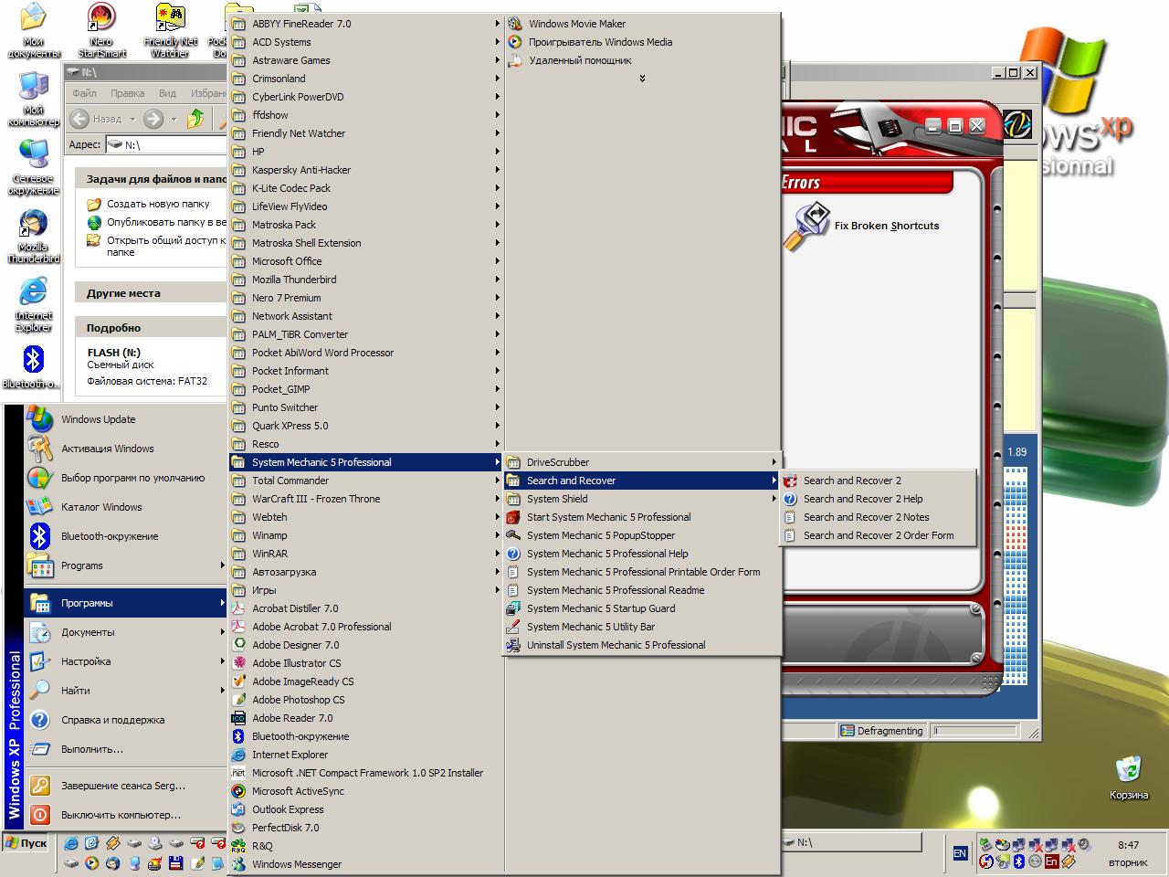Open Вид menu in Explorer
Image resolution: width=1169 pixels, height=877 pixels.
point(167,93)
